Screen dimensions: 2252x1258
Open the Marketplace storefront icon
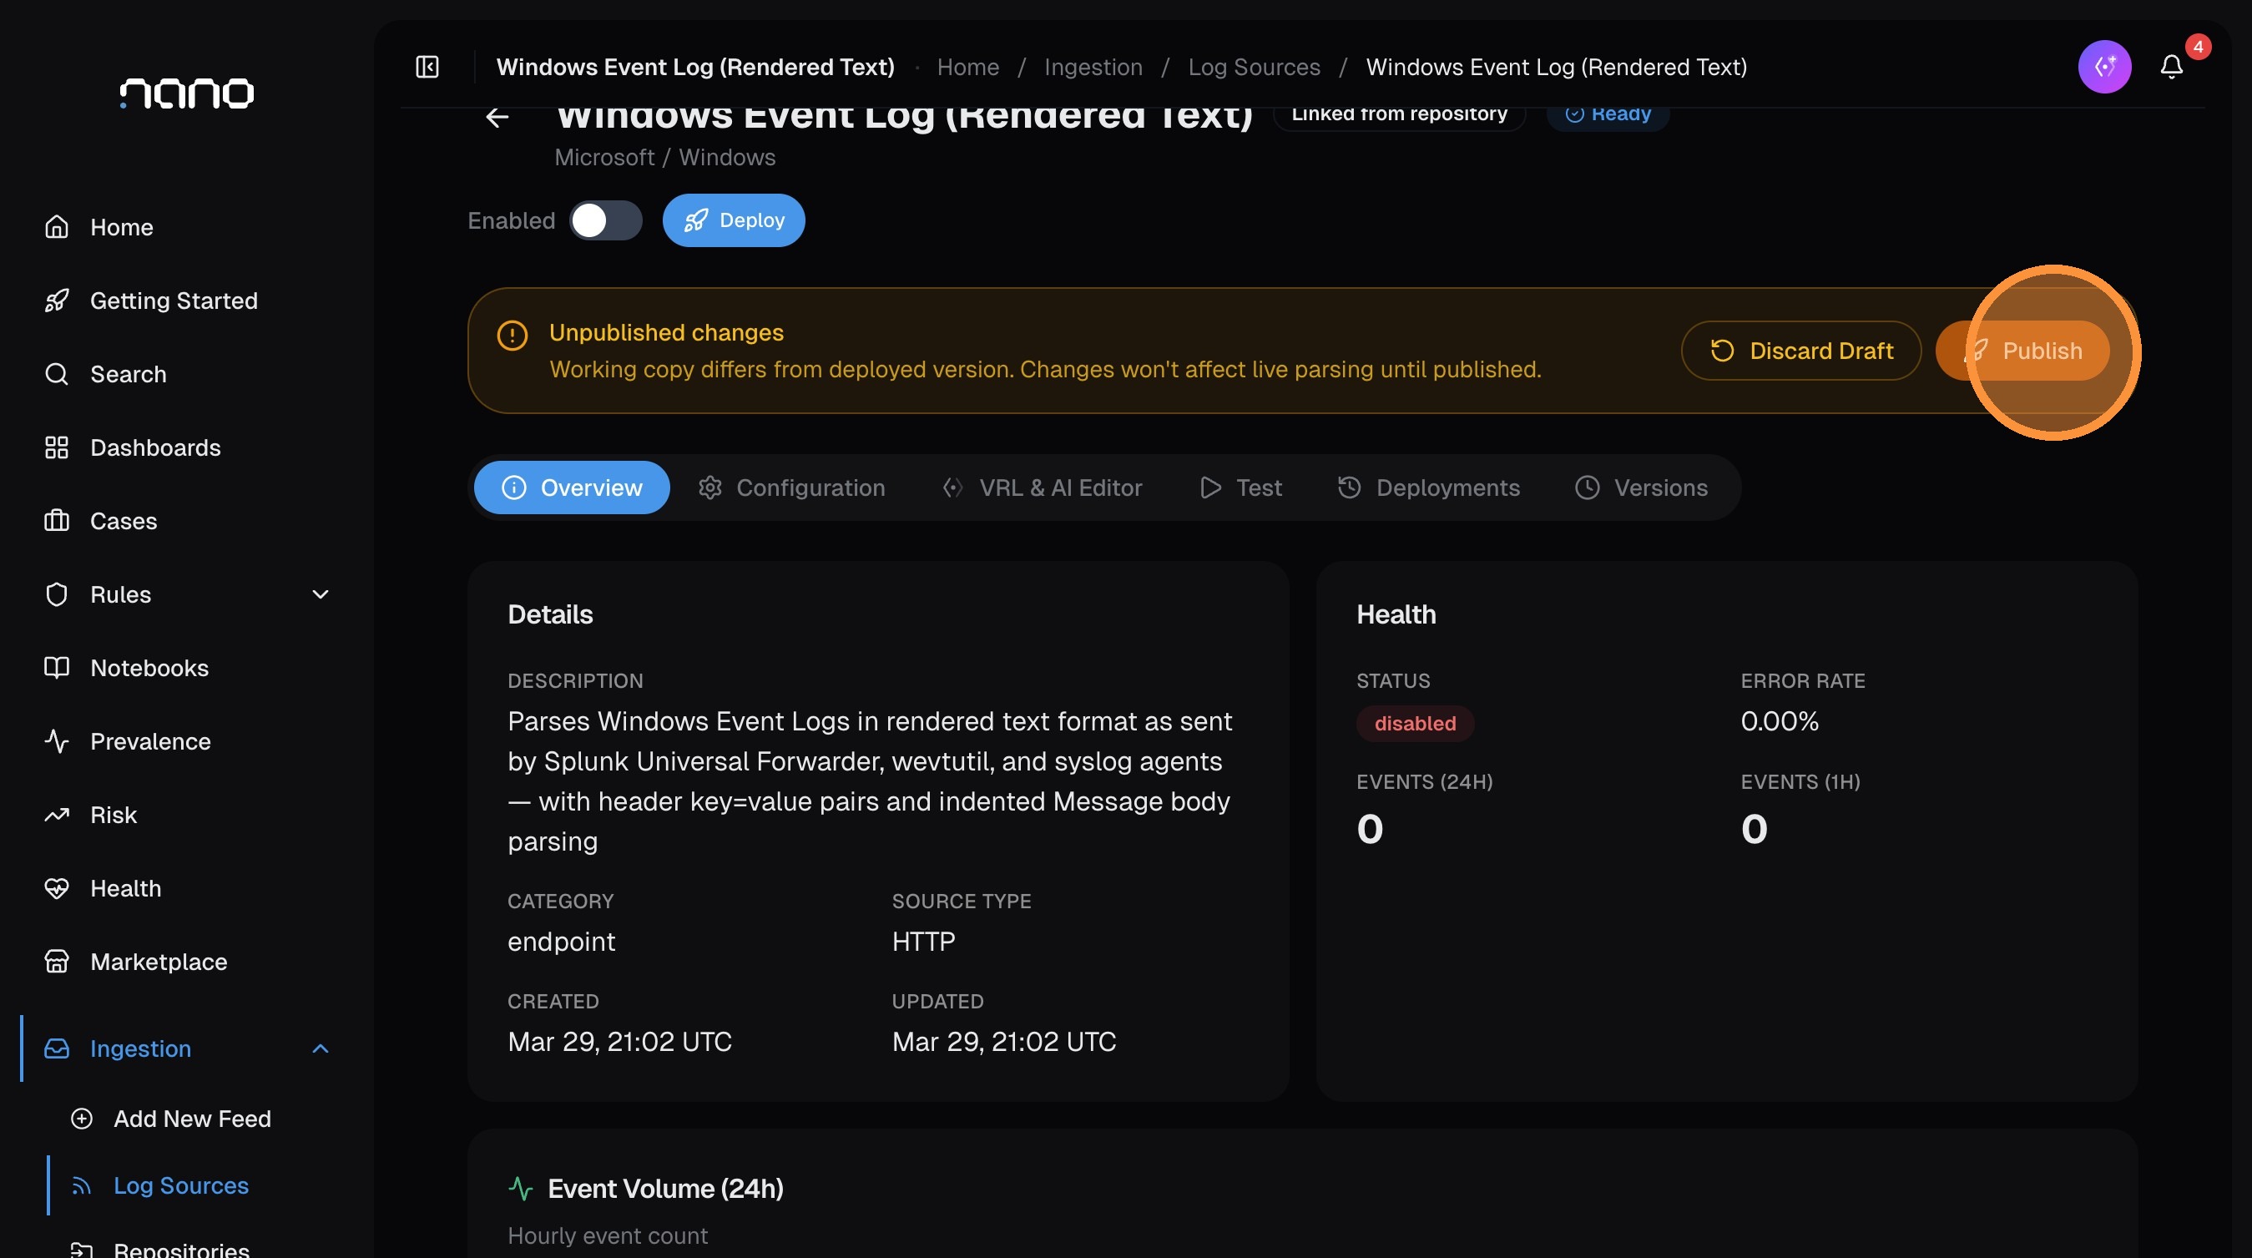56,962
